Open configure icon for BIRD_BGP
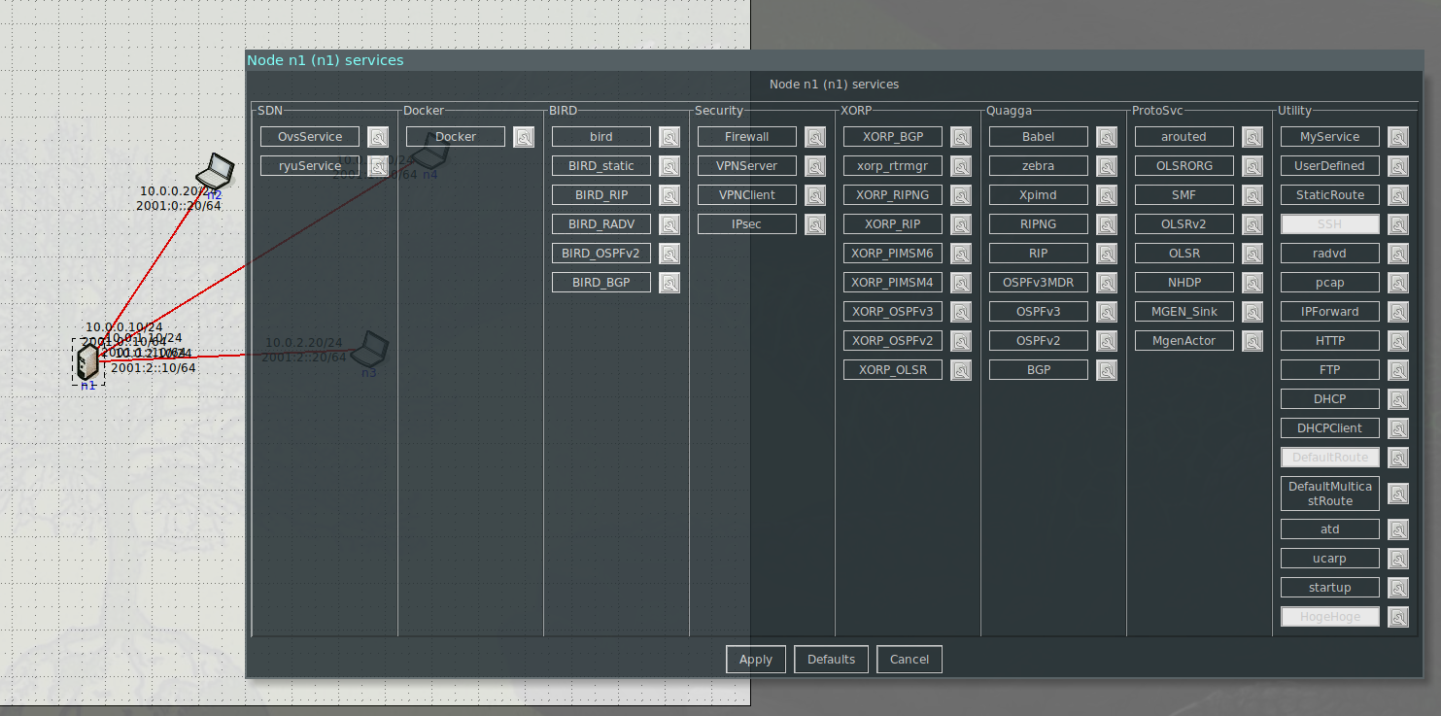 point(669,283)
